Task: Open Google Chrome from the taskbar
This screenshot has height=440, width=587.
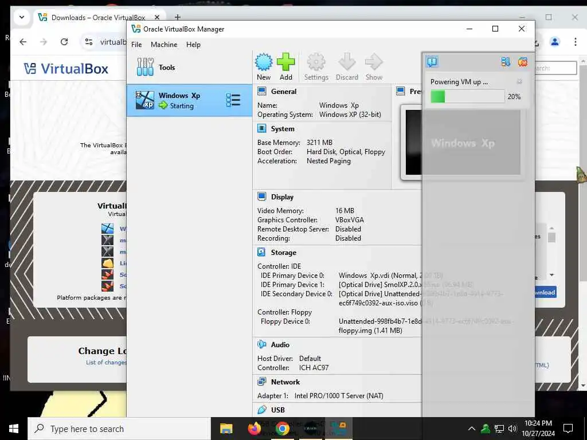Action: (282, 429)
